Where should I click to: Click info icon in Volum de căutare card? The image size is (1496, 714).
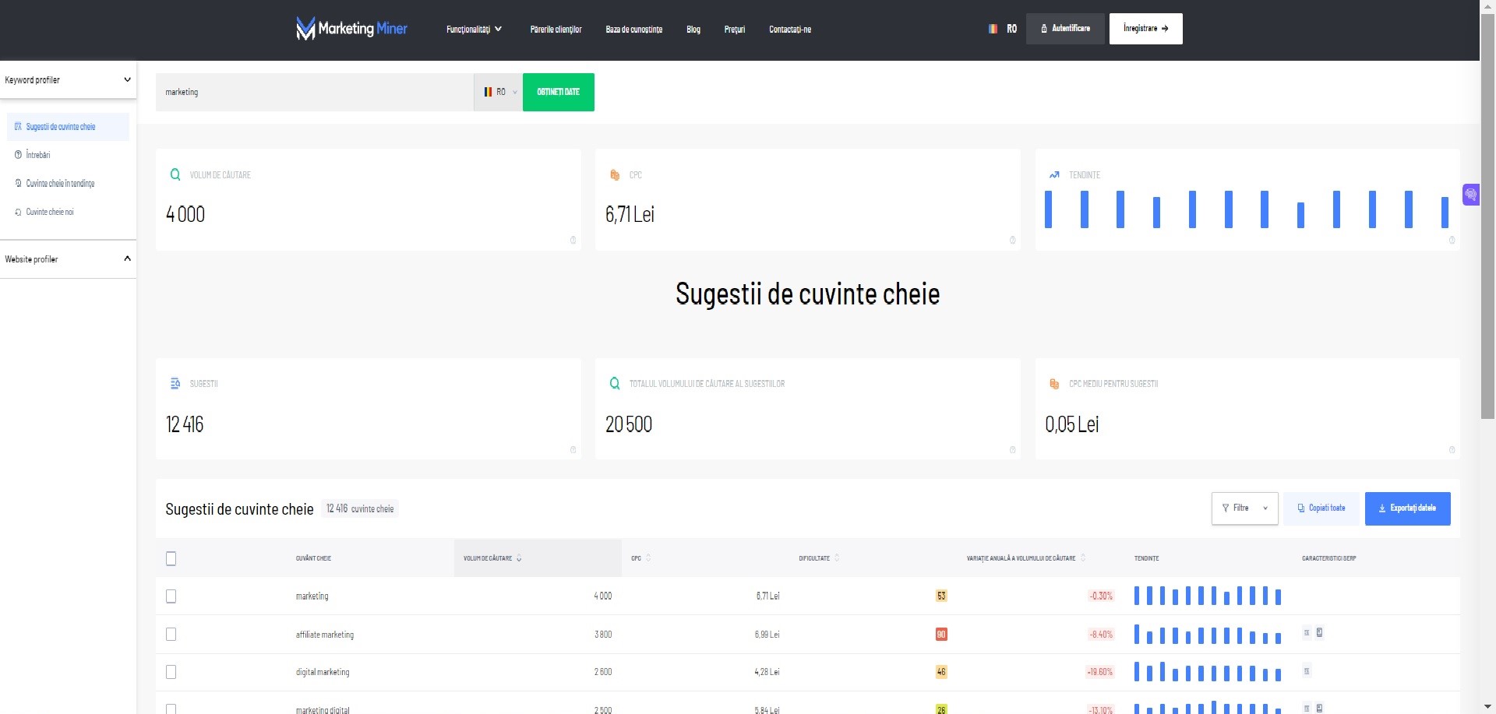point(573,240)
